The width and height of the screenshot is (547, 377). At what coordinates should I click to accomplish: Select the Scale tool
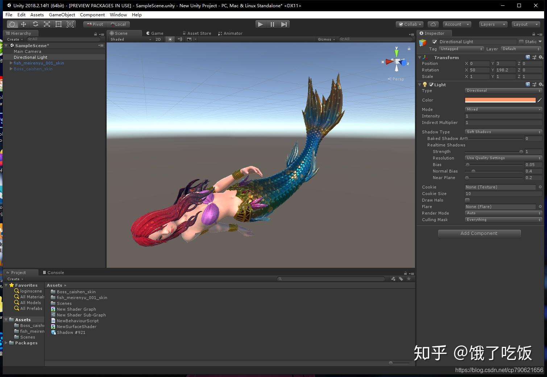point(47,24)
